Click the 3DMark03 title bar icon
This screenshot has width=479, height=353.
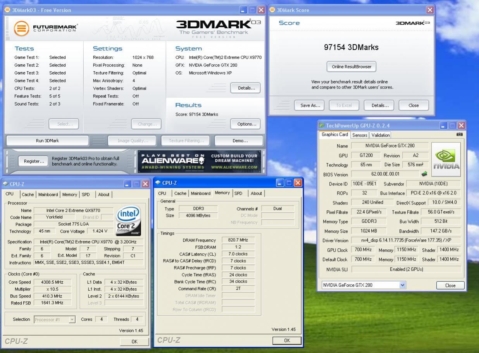(x=7, y=10)
